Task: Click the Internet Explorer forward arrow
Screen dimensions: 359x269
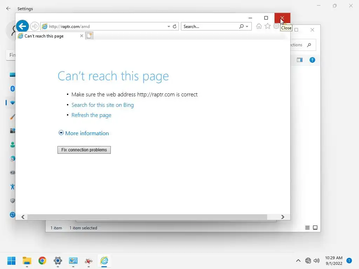Action: pos(35,26)
